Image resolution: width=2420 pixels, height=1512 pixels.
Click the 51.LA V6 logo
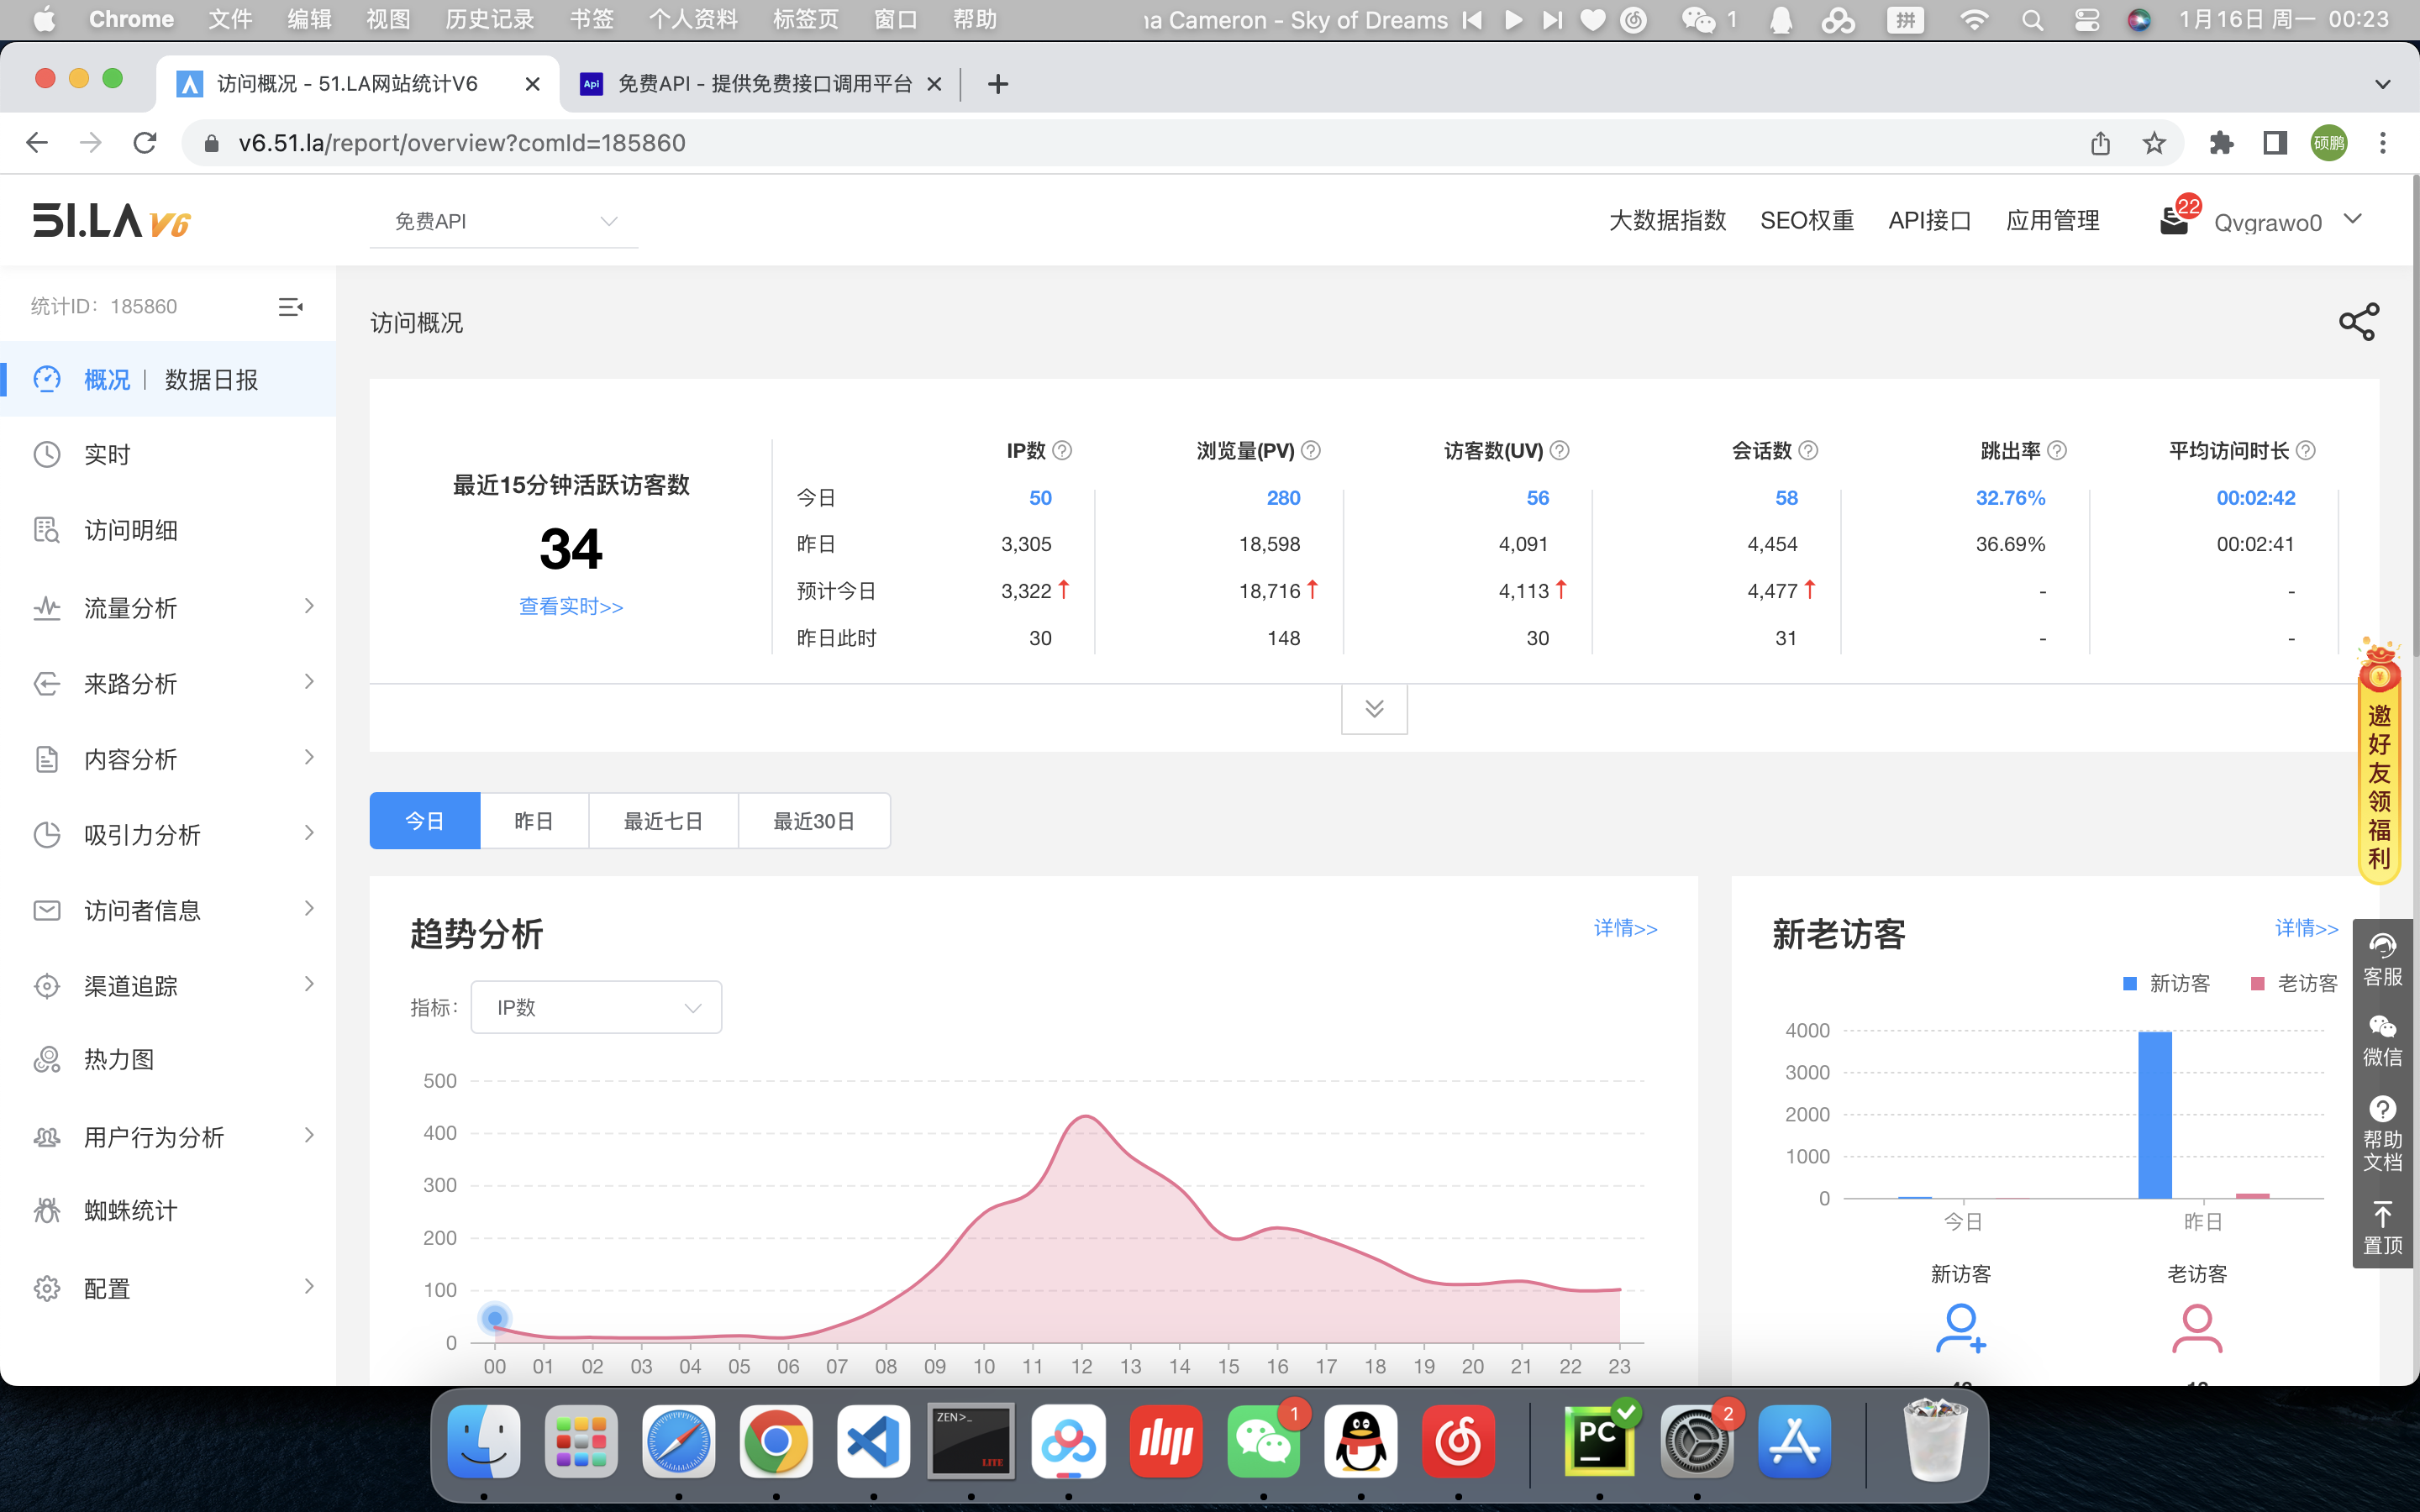[111, 221]
